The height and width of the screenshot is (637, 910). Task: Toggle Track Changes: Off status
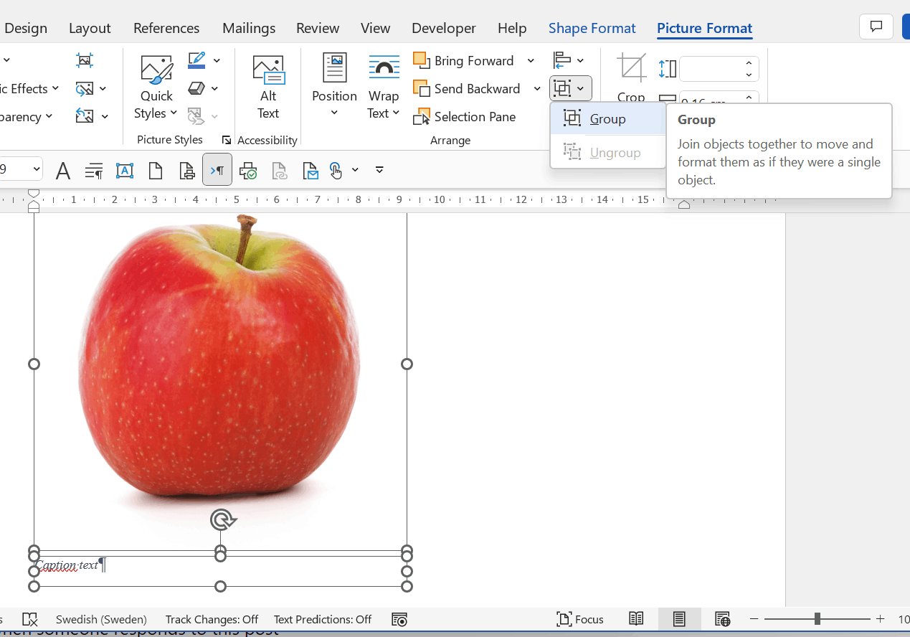(212, 619)
